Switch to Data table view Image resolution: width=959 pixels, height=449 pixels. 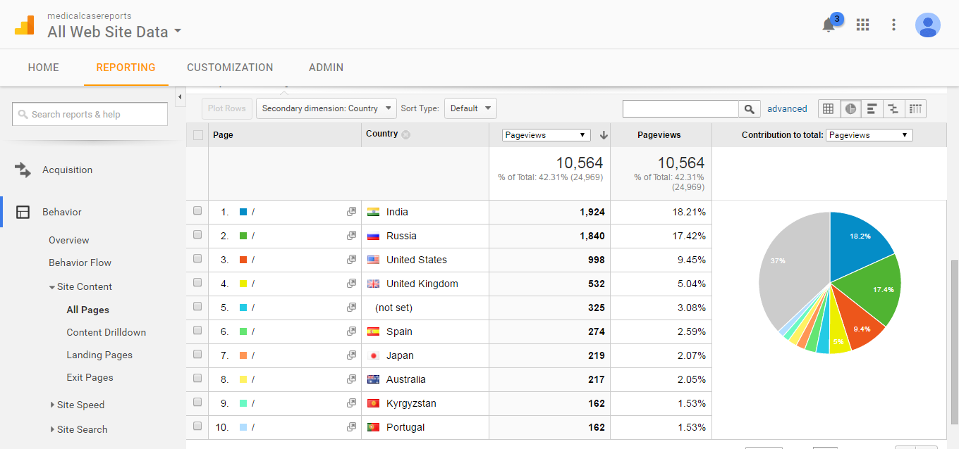pos(829,108)
